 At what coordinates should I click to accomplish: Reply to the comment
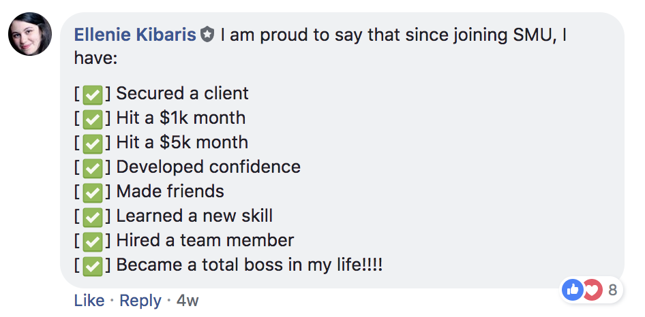click(140, 301)
